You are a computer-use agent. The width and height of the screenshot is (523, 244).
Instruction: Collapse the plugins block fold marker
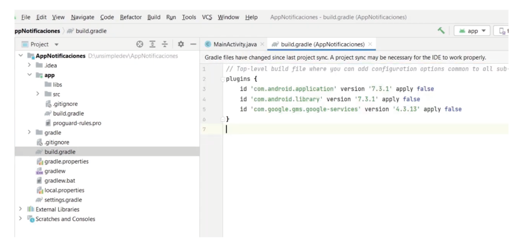(222, 79)
